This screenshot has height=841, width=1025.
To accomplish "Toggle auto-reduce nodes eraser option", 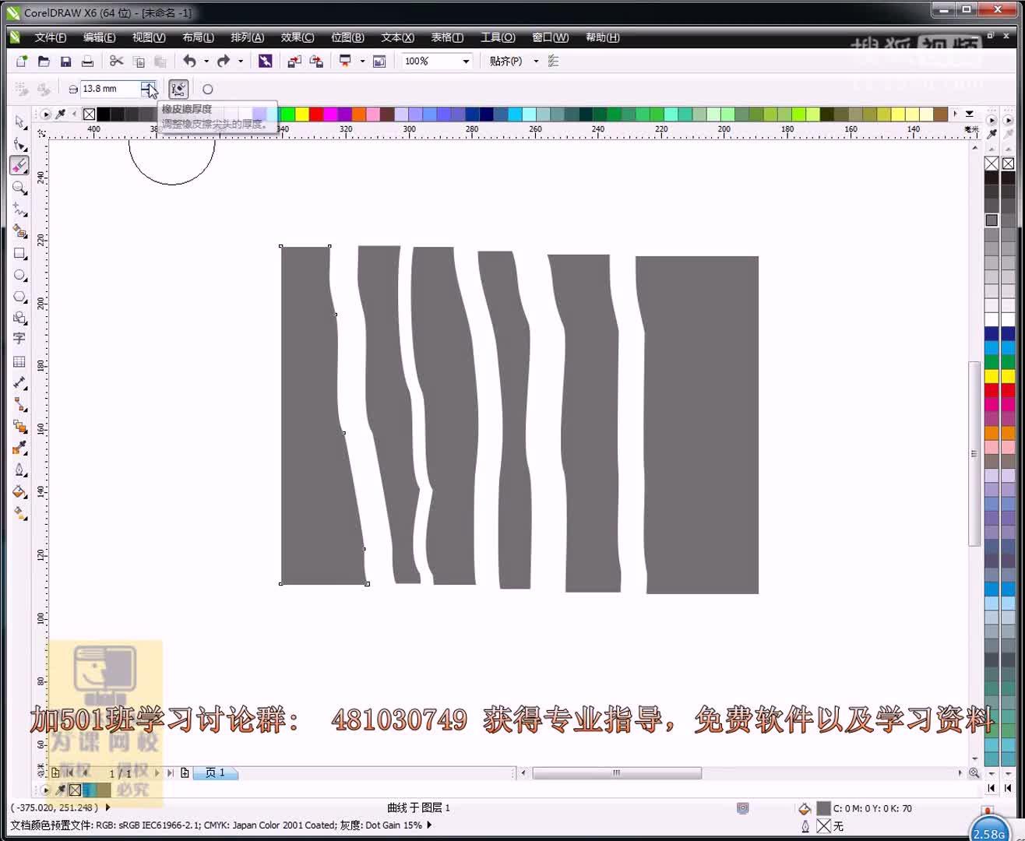I will pos(178,89).
